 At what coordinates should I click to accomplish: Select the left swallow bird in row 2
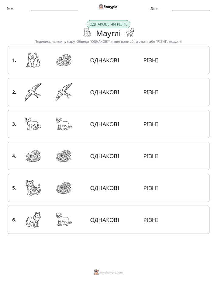[33, 92]
